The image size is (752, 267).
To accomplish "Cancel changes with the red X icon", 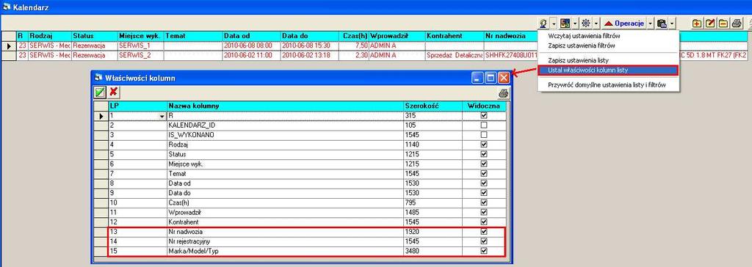I will [x=113, y=92].
